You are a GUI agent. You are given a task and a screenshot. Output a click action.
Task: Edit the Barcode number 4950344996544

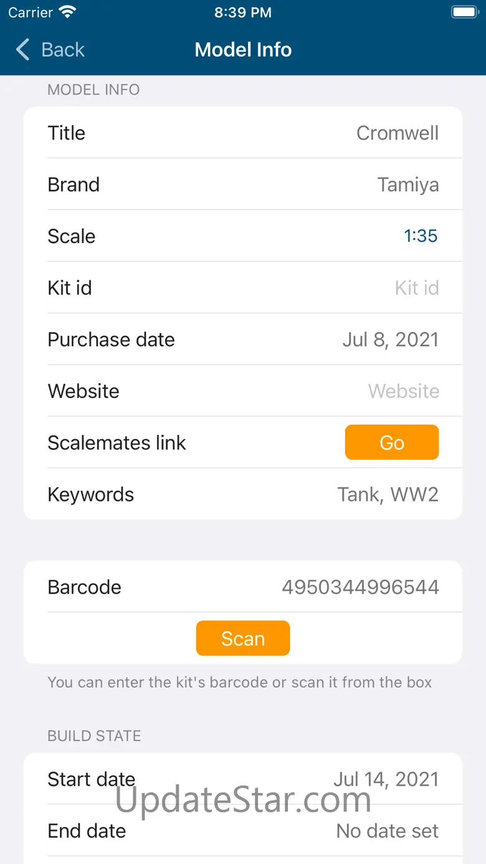pyautogui.click(x=360, y=587)
